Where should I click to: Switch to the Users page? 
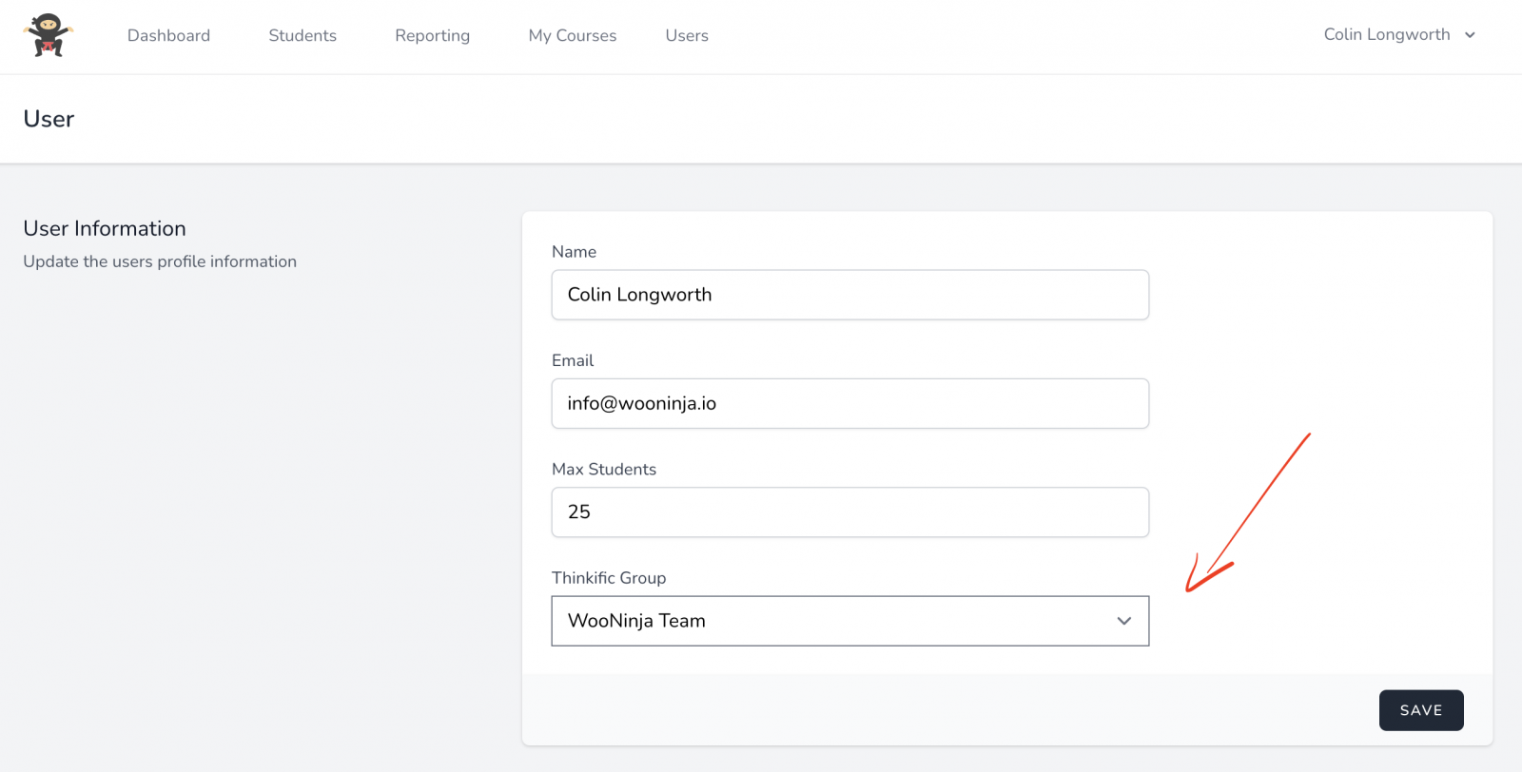(x=687, y=35)
